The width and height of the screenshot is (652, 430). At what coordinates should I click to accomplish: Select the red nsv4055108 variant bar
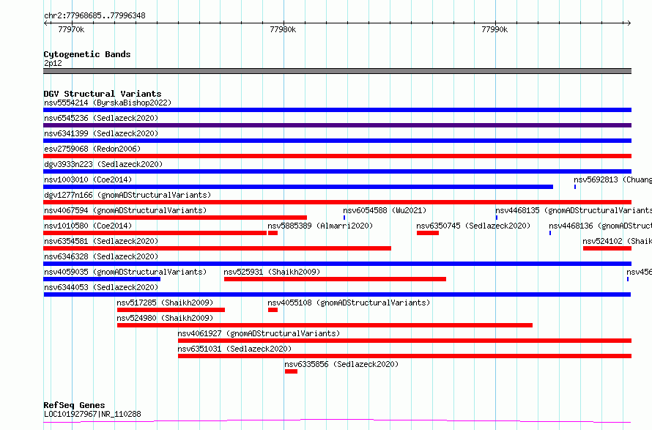coord(273,310)
